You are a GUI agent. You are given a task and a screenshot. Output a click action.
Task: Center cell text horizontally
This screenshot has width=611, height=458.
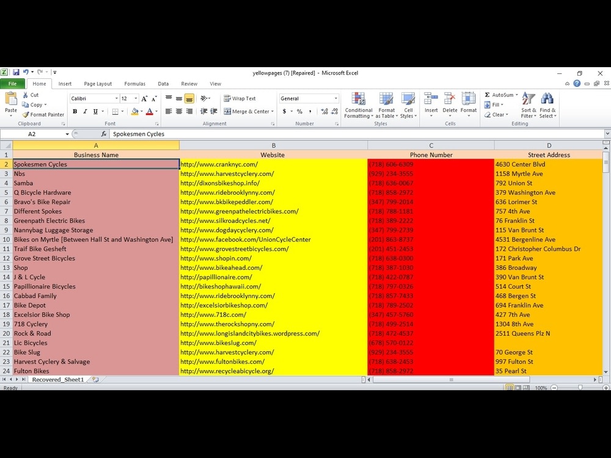pos(179,111)
